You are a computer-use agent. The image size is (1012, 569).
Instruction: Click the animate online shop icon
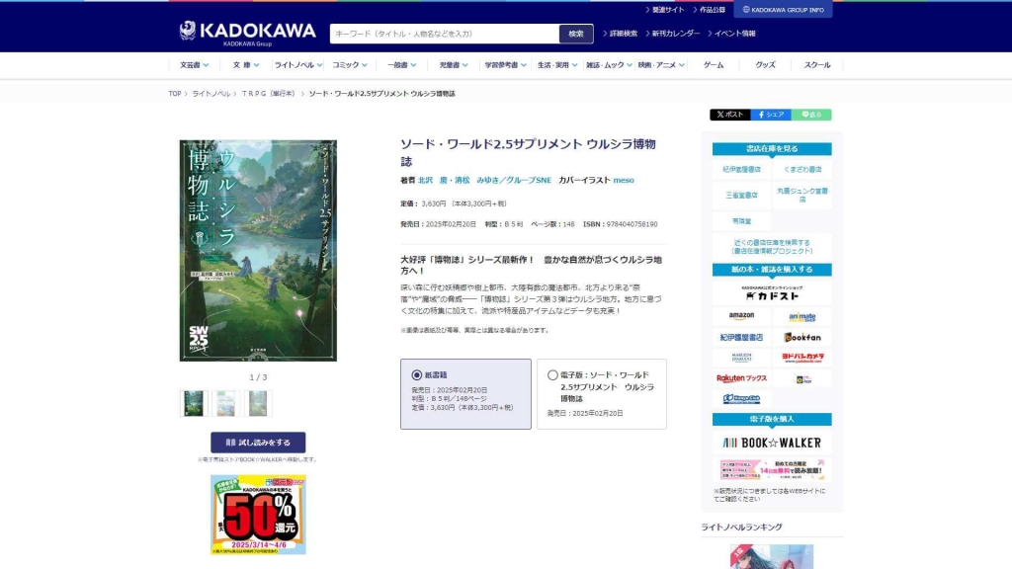coord(803,316)
